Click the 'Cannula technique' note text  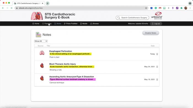coord(57,83)
